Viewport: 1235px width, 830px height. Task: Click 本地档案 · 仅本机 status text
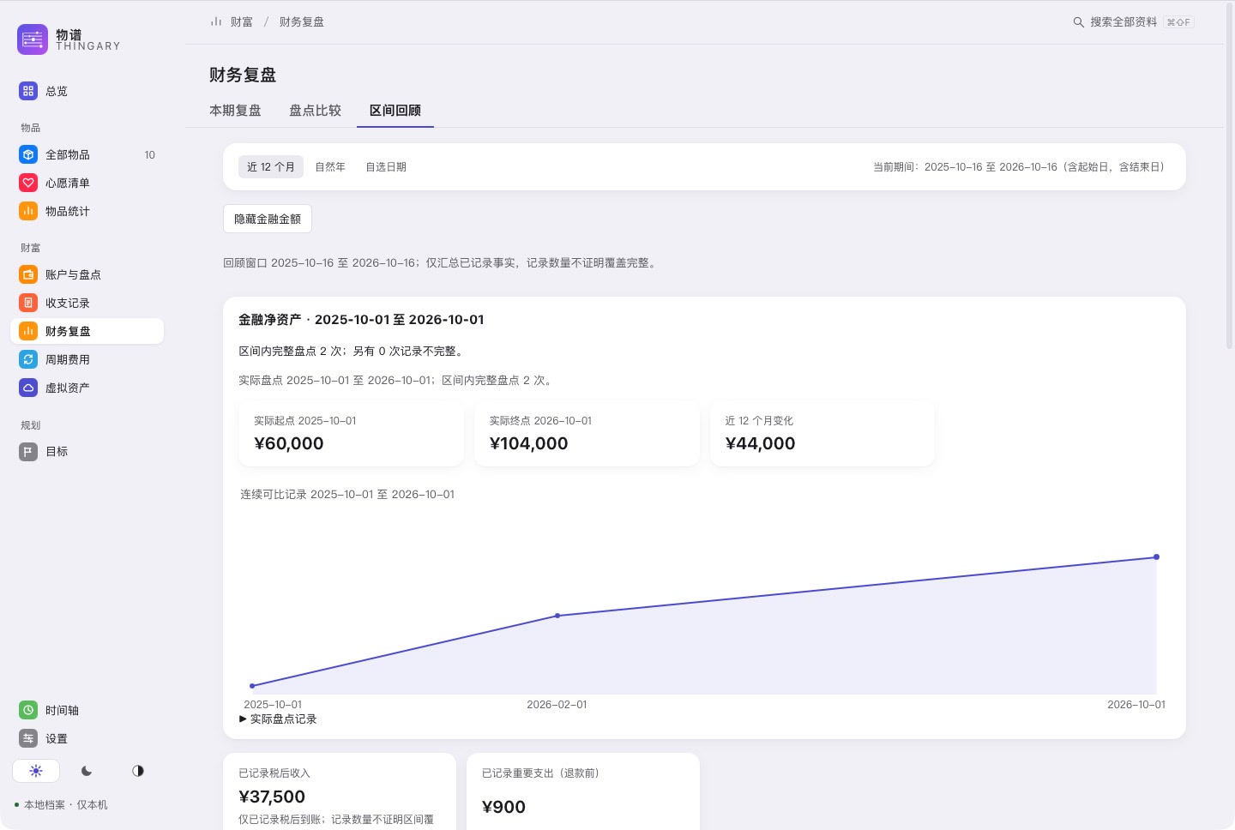(x=66, y=805)
